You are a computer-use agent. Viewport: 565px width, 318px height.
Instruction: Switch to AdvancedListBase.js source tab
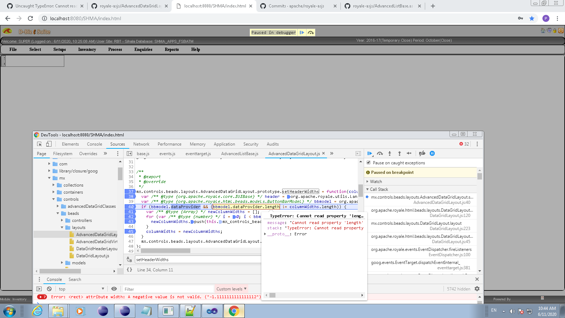coord(240,154)
